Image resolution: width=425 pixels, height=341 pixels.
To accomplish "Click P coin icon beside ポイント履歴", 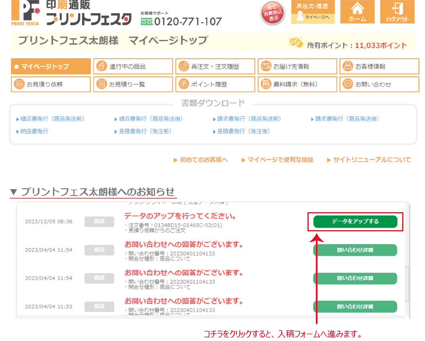I will [x=184, y=84].
